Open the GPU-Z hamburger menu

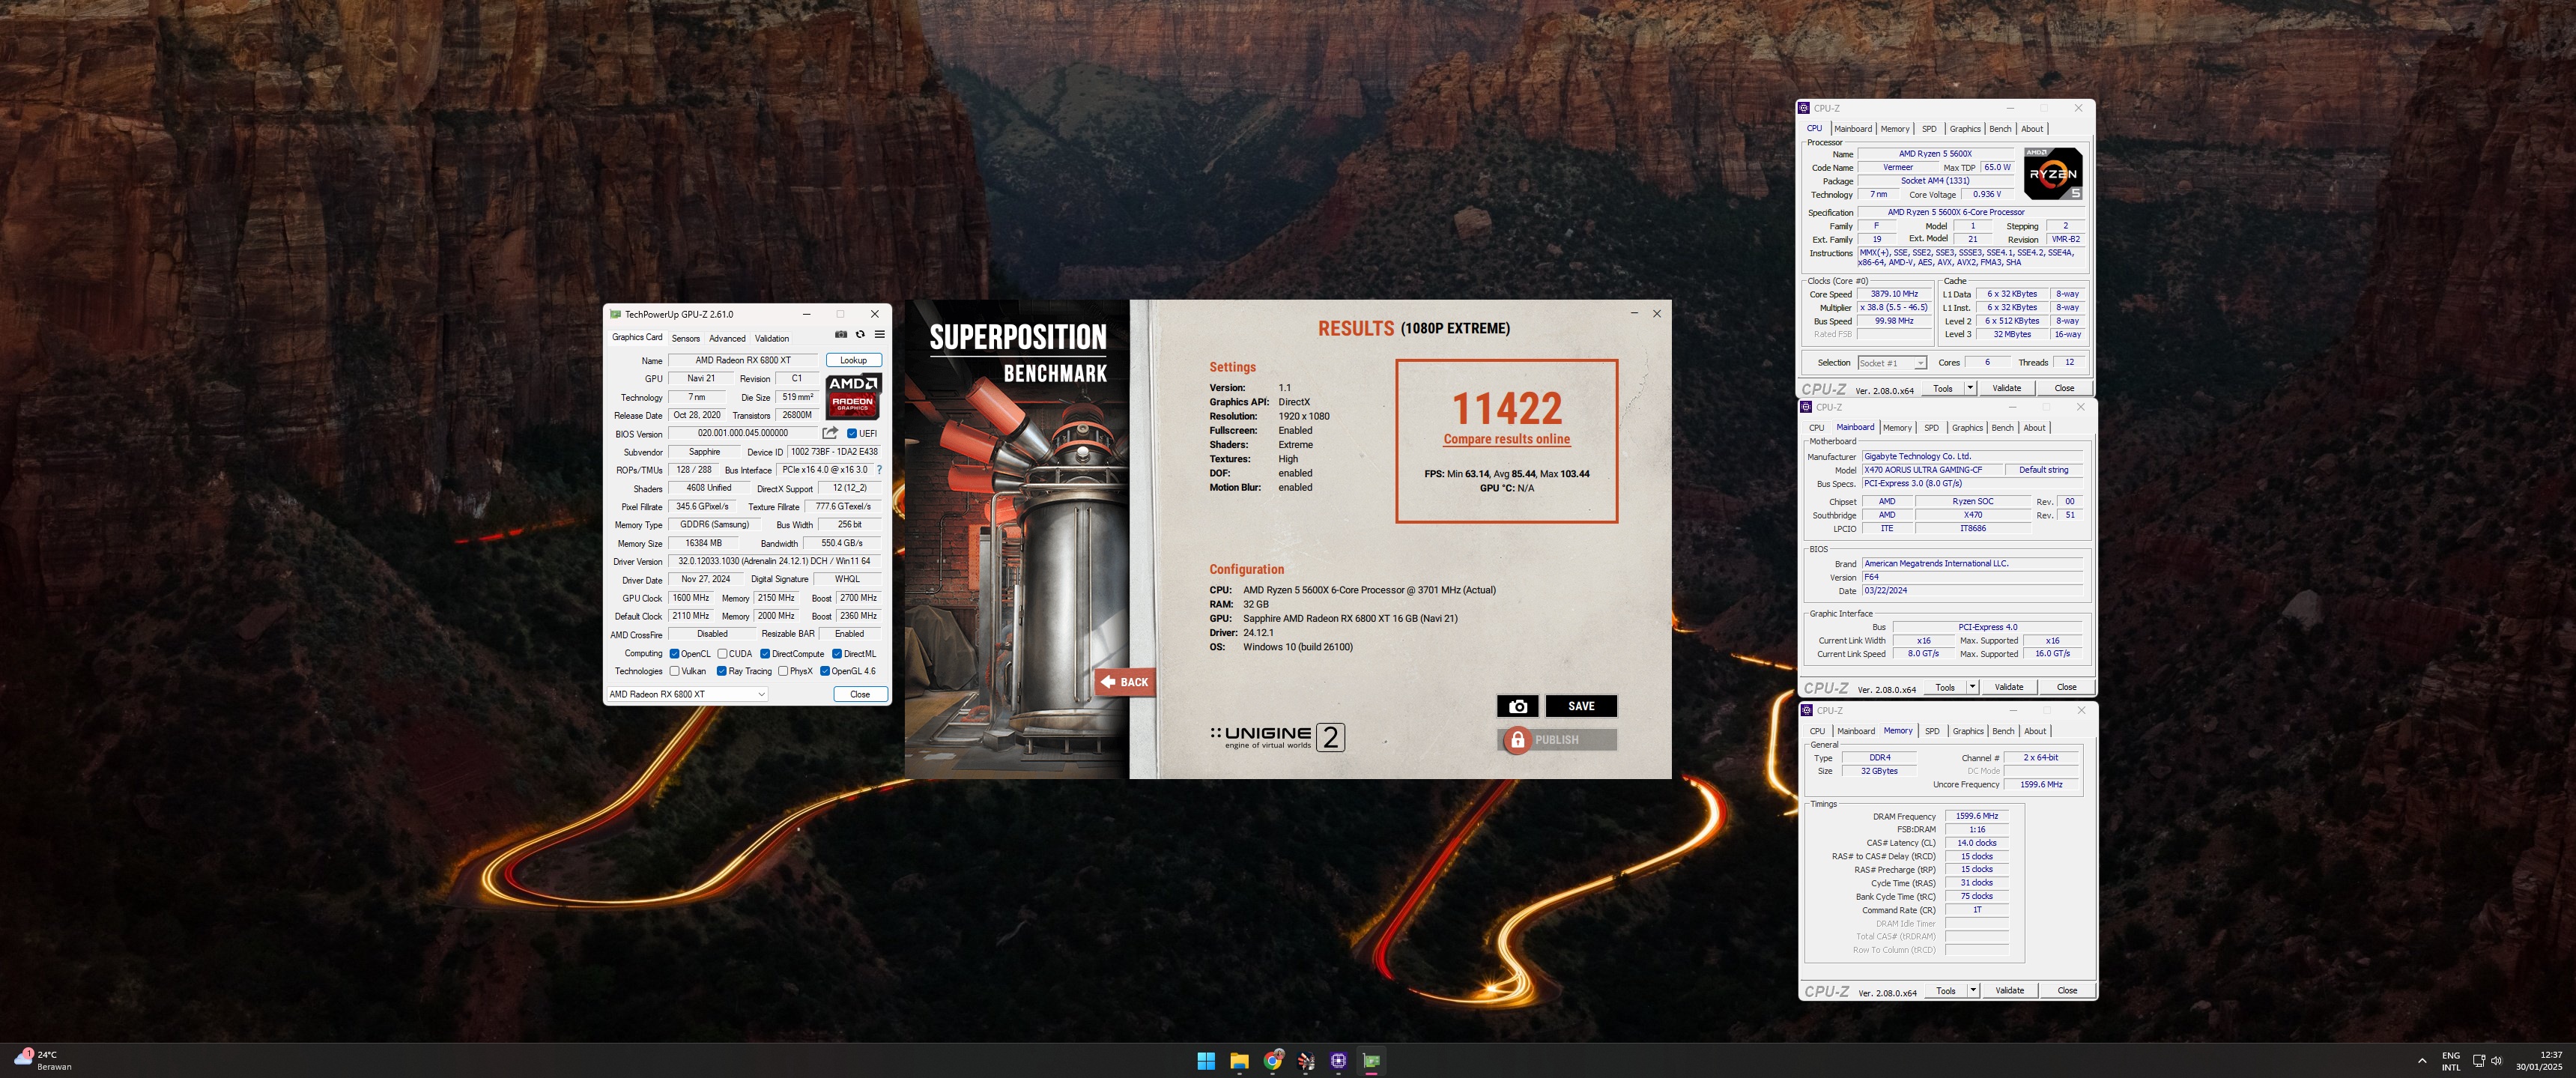click(879, 334)
